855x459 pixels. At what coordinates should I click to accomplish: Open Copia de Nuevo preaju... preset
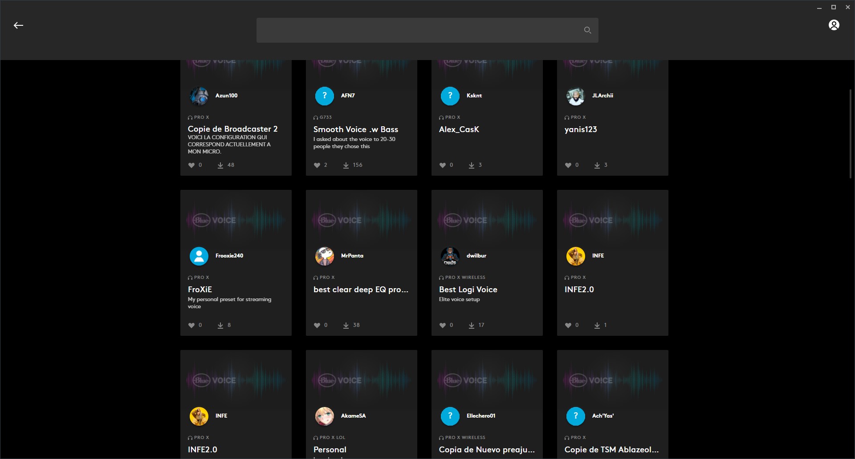[487, 450]
